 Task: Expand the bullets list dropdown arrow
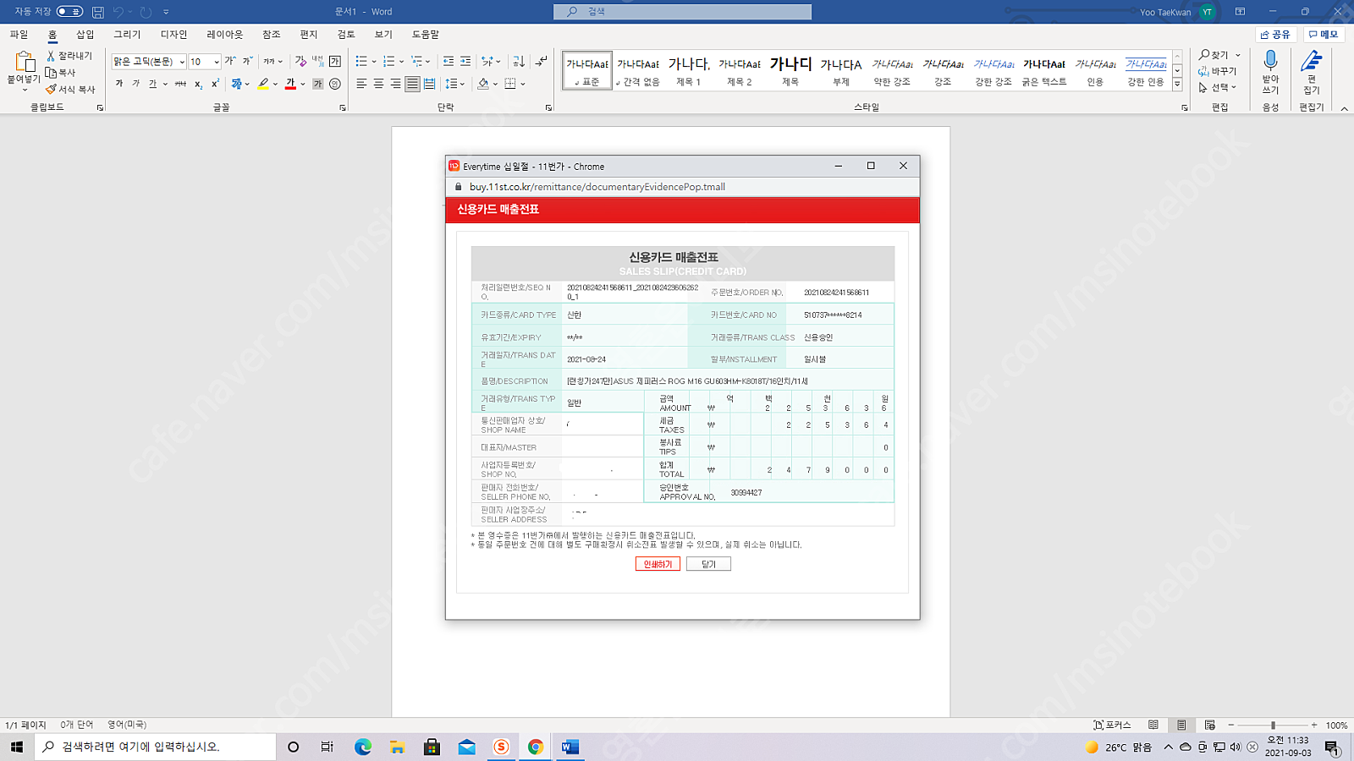[374, 61]
